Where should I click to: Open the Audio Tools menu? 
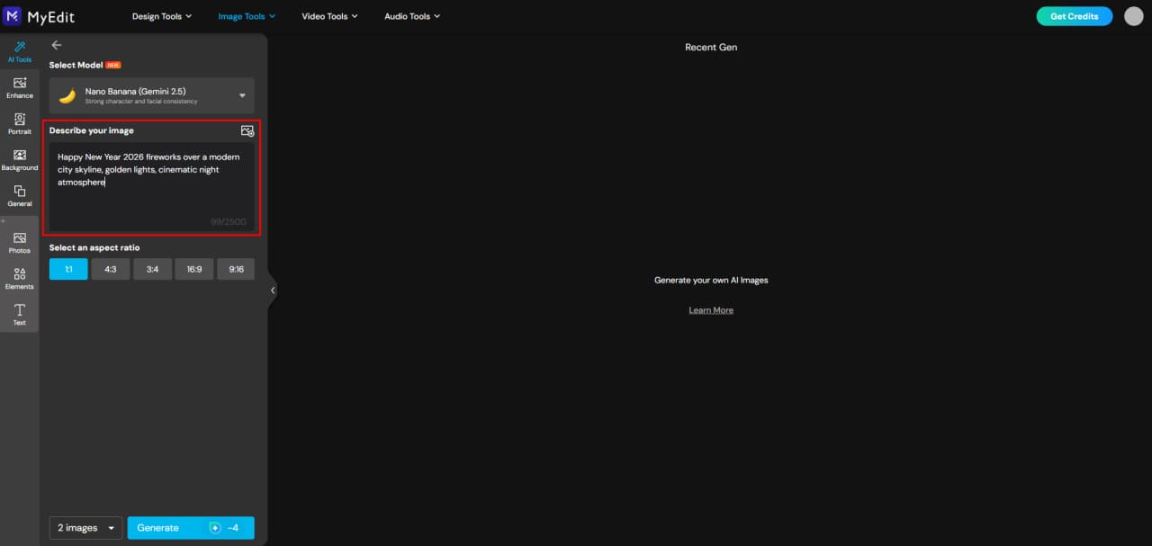[x=412, y=16]
